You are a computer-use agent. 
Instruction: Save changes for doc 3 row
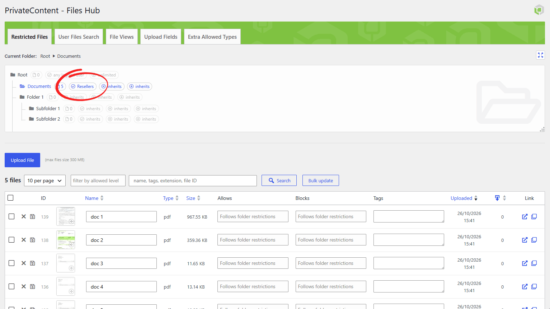tap(33, 263)
